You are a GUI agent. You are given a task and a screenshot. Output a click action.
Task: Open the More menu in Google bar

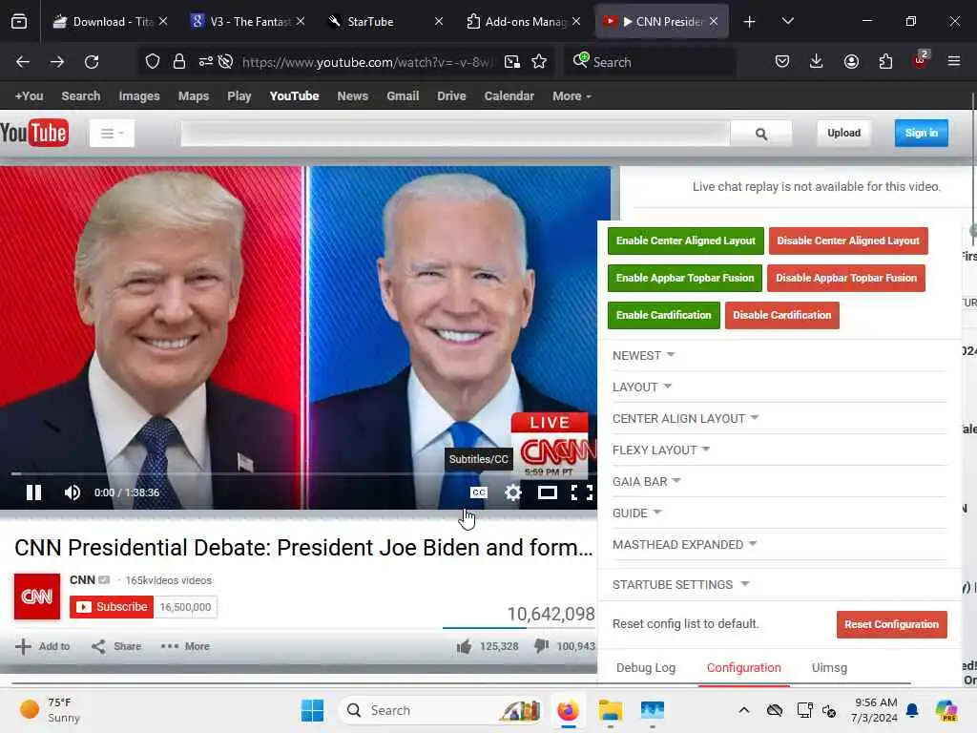572,96
